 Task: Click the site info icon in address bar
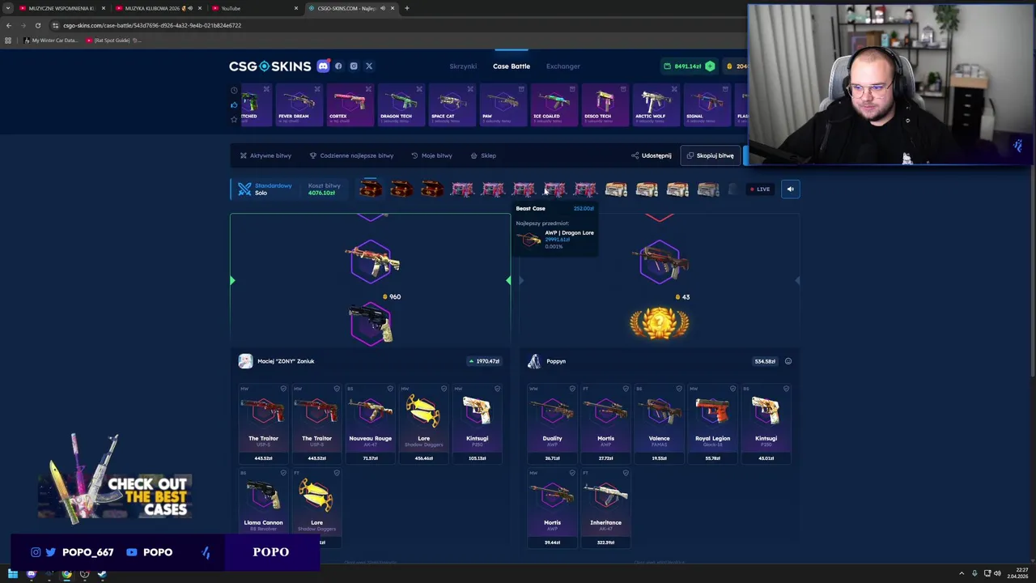[55, 25]
